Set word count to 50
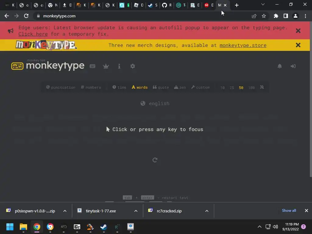This screenshot has width=312, height=234. pos(241,87)
